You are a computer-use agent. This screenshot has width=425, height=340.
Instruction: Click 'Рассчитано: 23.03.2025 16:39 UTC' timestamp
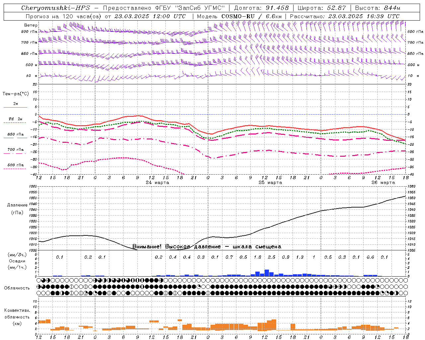(345, 16)
